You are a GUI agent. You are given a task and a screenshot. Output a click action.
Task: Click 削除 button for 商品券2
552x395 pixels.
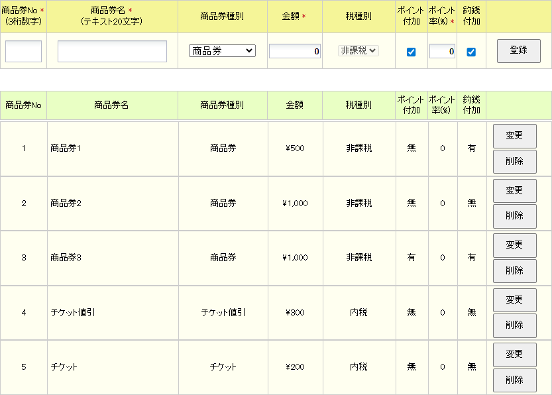(x=515, y=216)
